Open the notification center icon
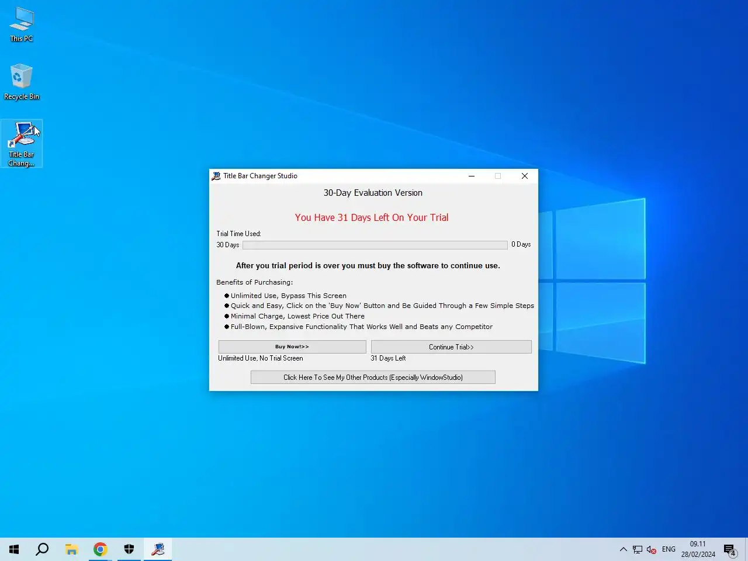 pyautogui.click(x=730, y=549)
